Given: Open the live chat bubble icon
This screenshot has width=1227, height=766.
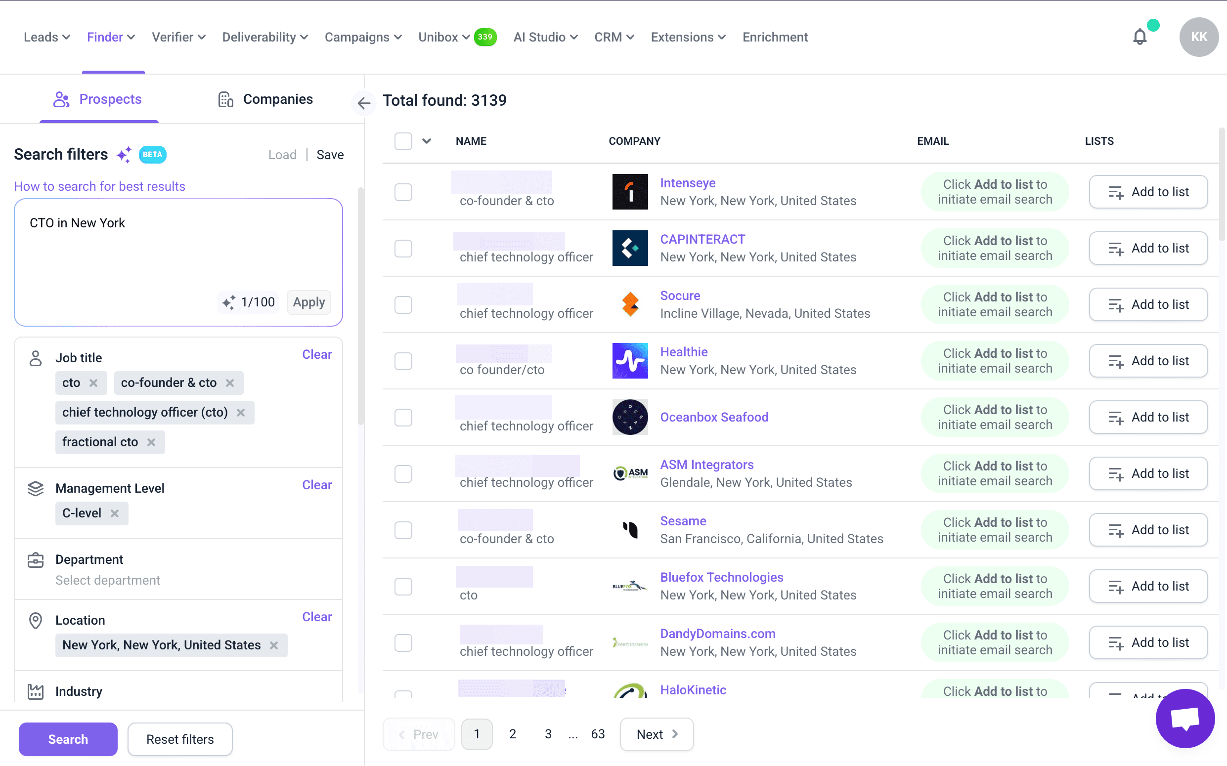Looking at the screenshot, I should 1184,718.
